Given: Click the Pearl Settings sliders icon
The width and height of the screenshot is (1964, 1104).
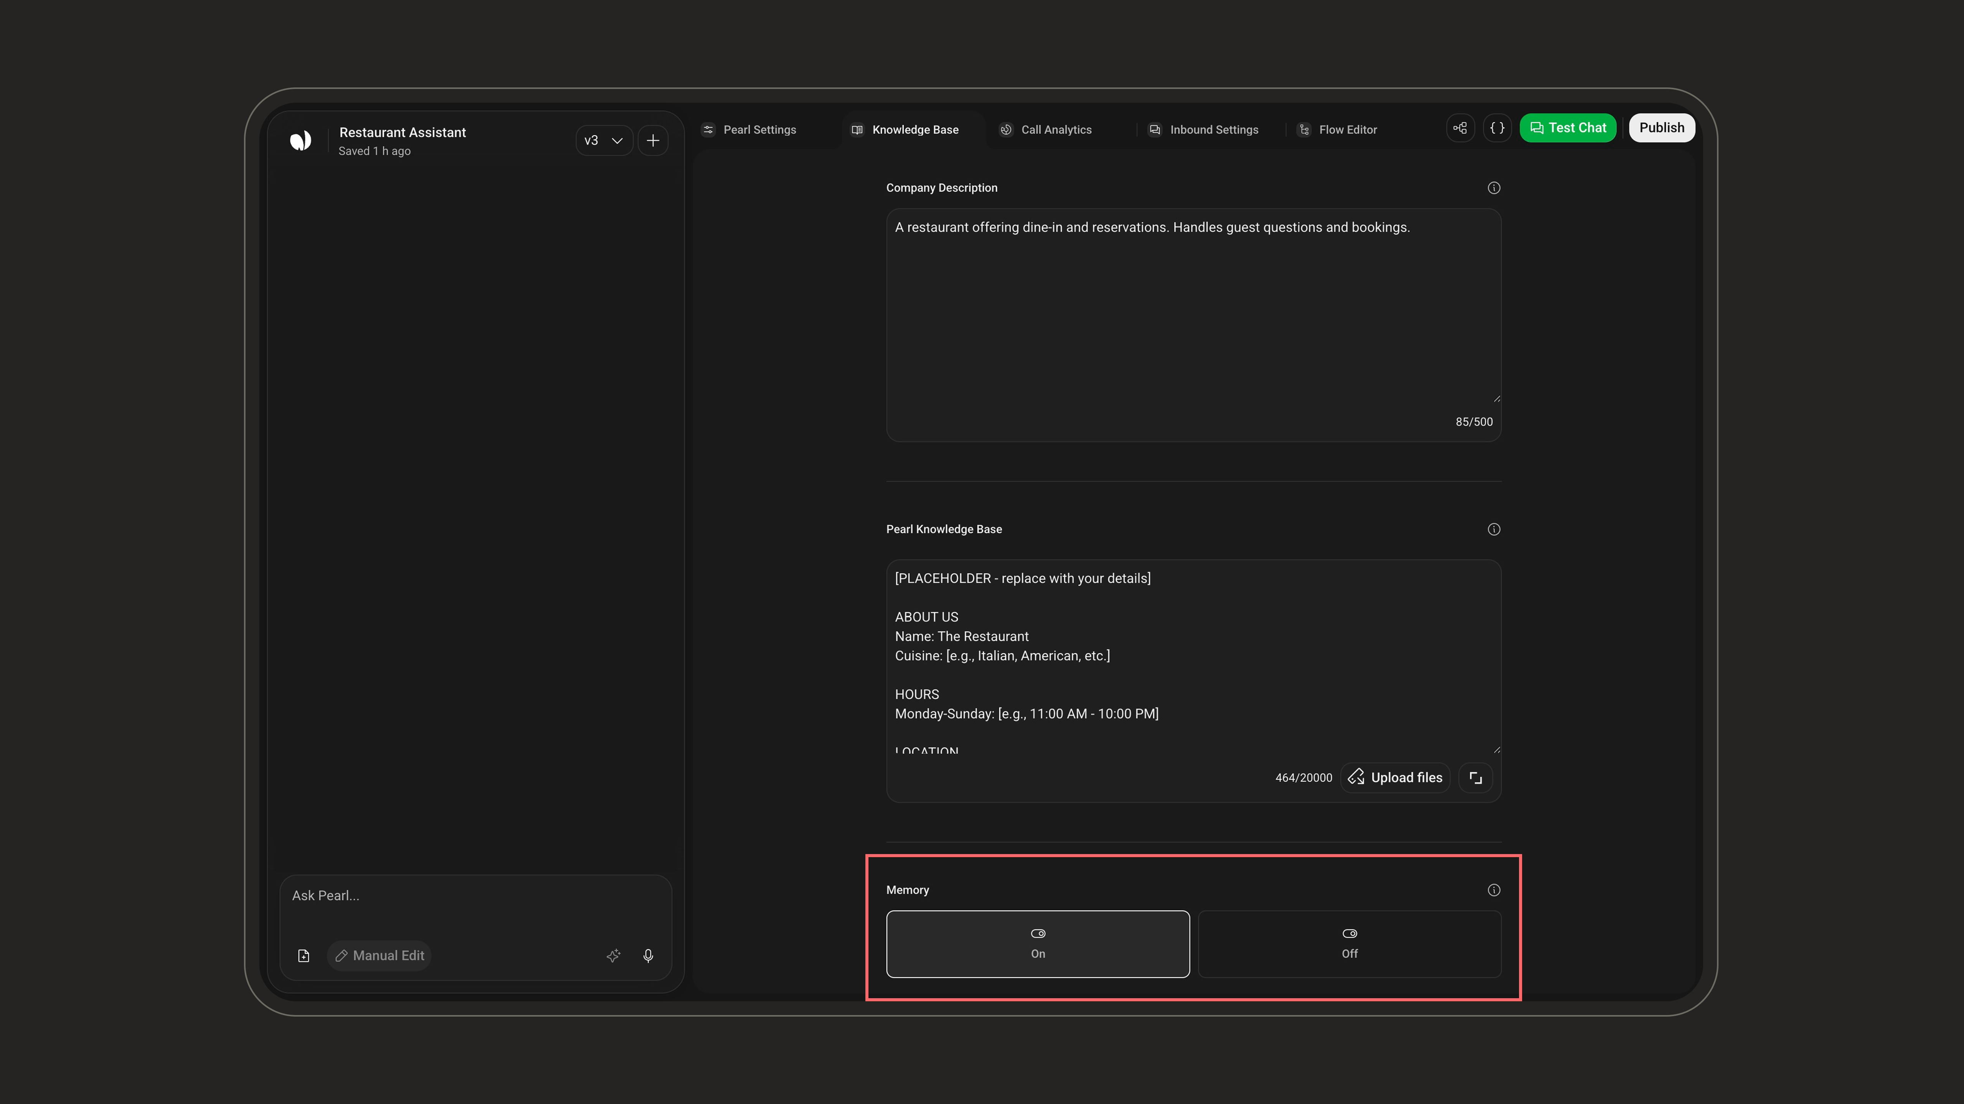Looking at the screenshot, I should (708, 130).
